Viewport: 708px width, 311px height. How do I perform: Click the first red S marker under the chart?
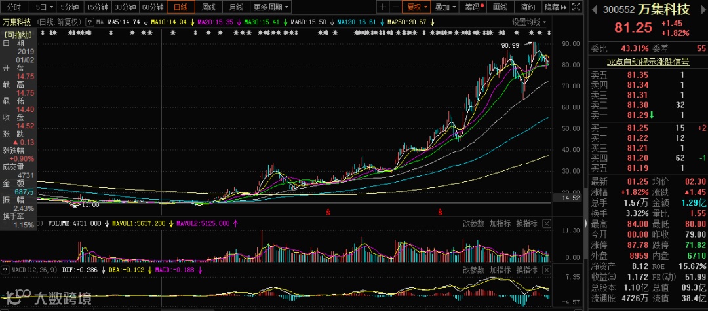pos(328,211)
